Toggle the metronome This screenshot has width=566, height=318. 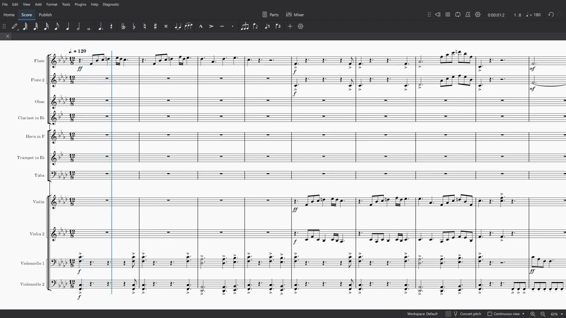pyautogui.click(x=468, y=15)
